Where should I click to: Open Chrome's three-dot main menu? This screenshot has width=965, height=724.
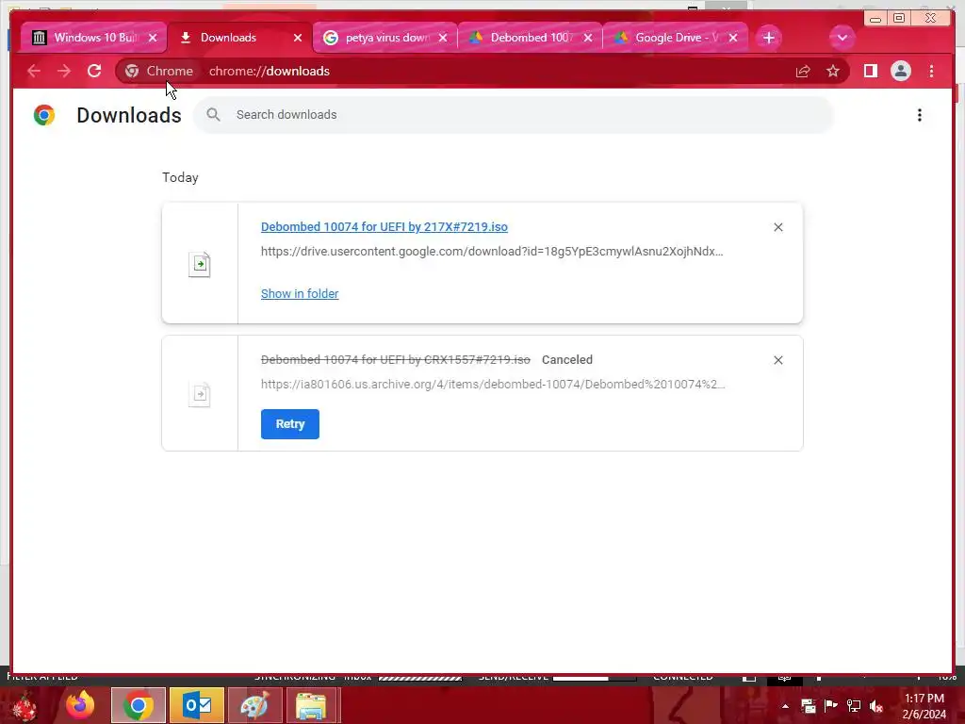pos(931,72)
